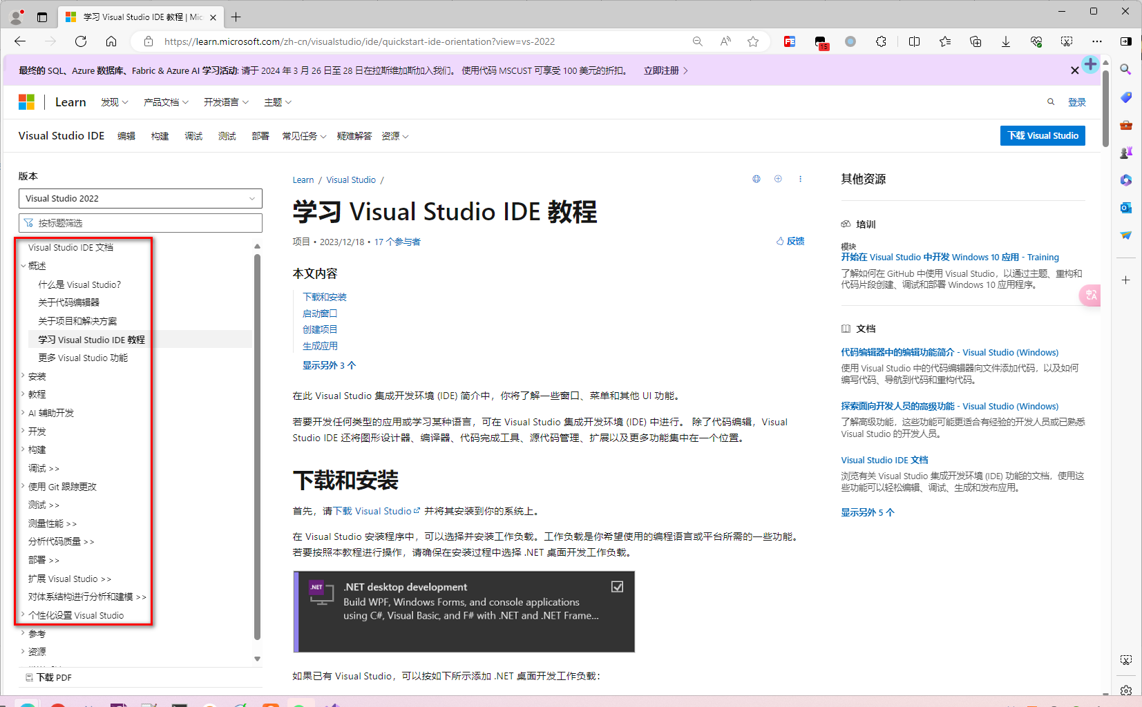
Task: Enter split screen mode
Action: 914,41
